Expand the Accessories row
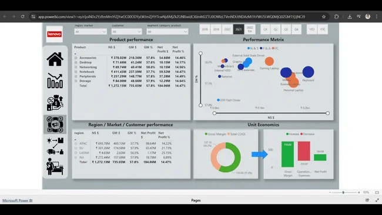This screenshot has height=215, width=382. click(76, 58)
